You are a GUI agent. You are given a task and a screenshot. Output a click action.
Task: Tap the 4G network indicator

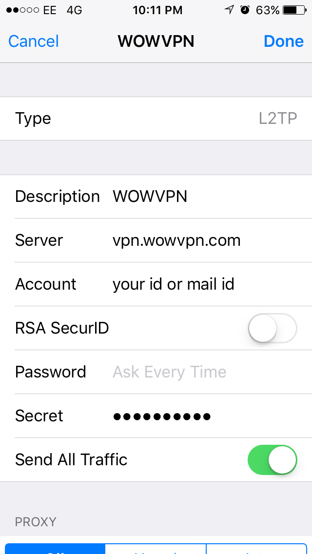(74, 10)
